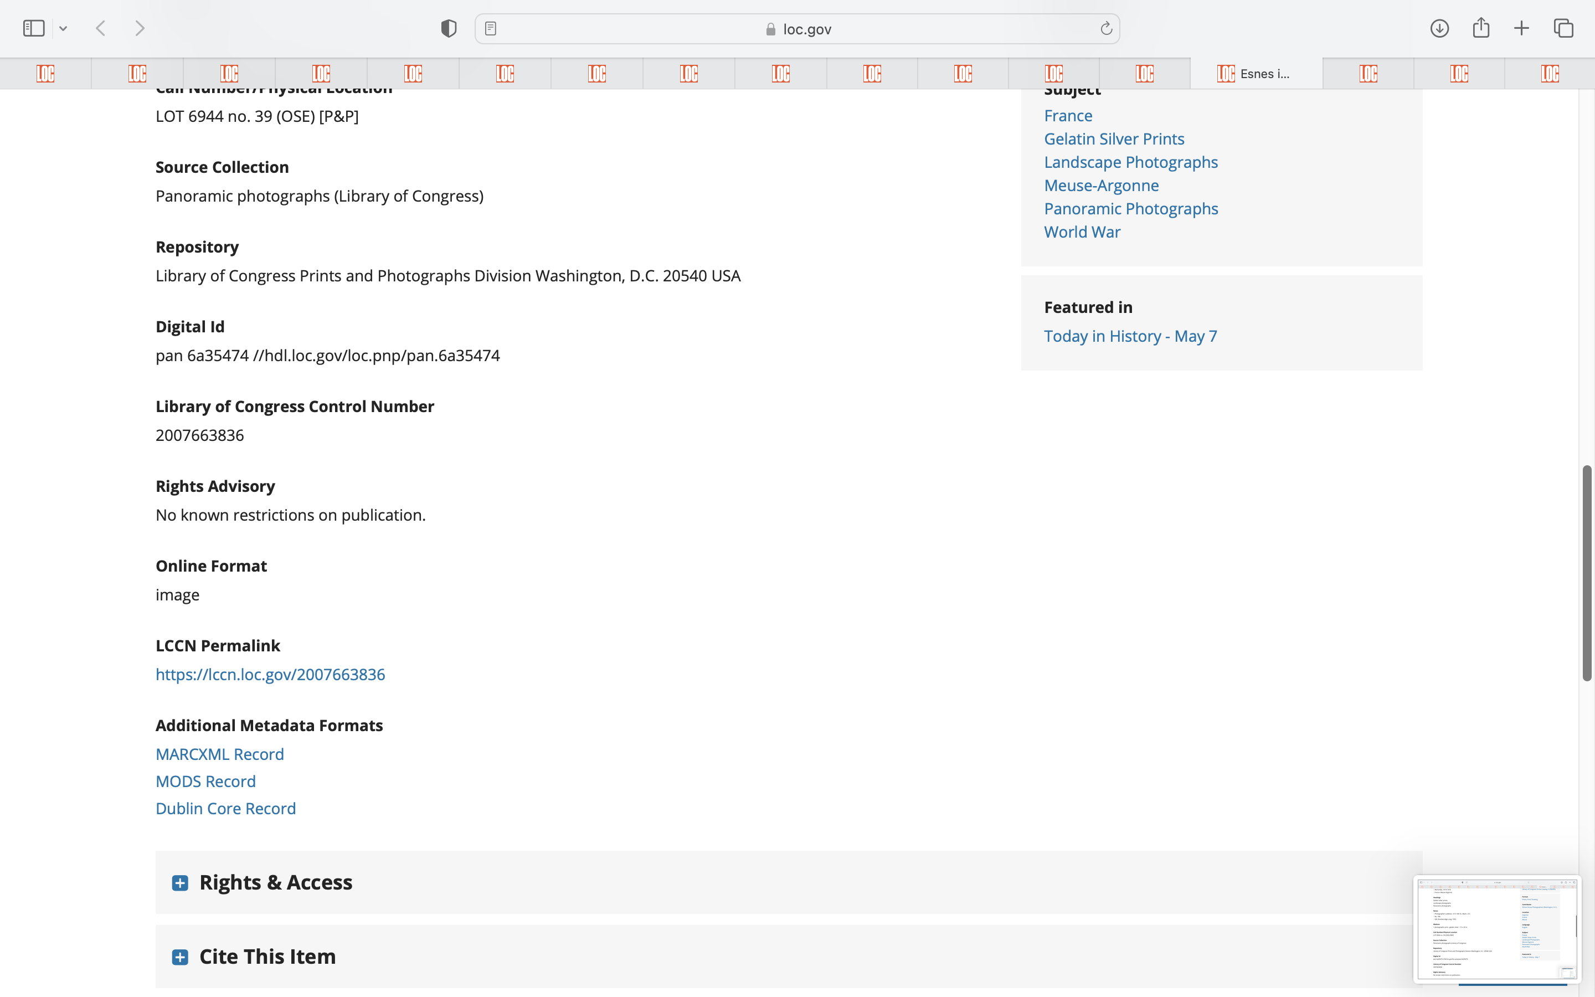The image size is (1595, 997).
Task: Switch to the Esnes tab
Action: (x=1256, y=73)
